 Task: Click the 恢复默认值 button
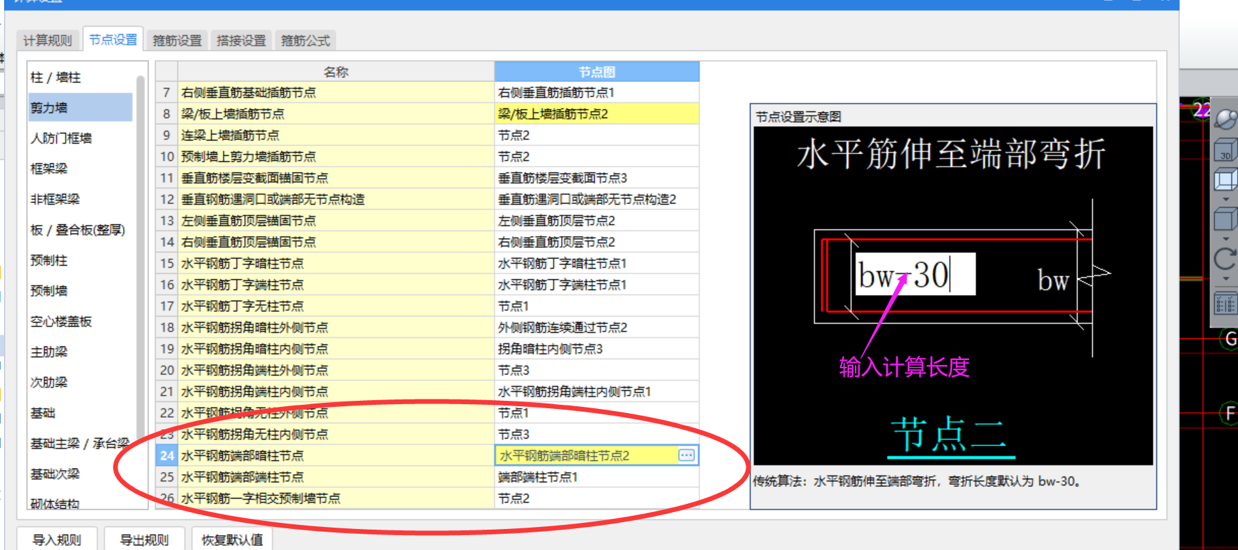(x=232, y=540)
